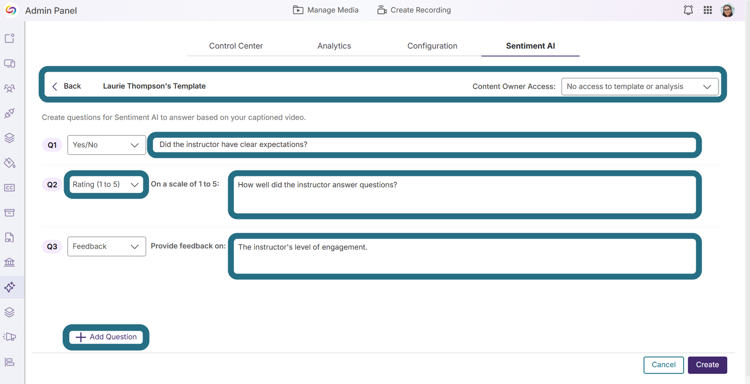The image size is (750, 384).
Task: Click the Q3 feedback text area
Action: coord(465,256)
